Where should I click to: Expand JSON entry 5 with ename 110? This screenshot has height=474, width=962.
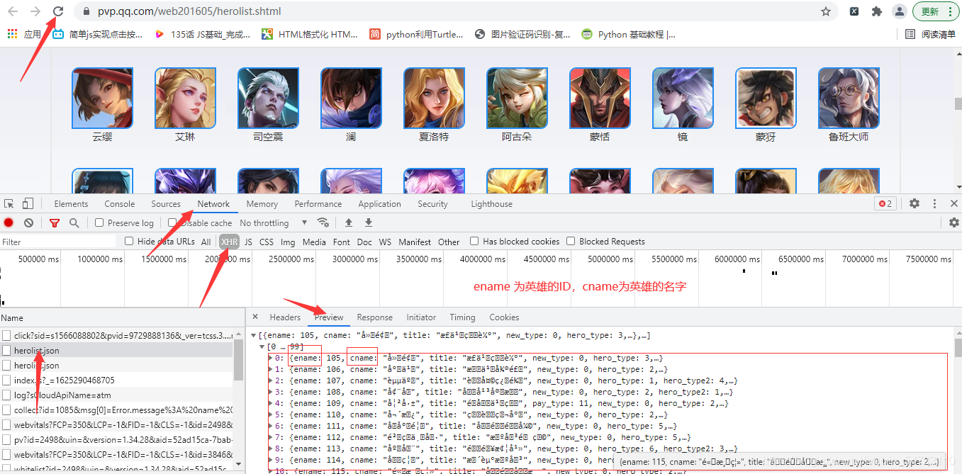click(270, 414)
